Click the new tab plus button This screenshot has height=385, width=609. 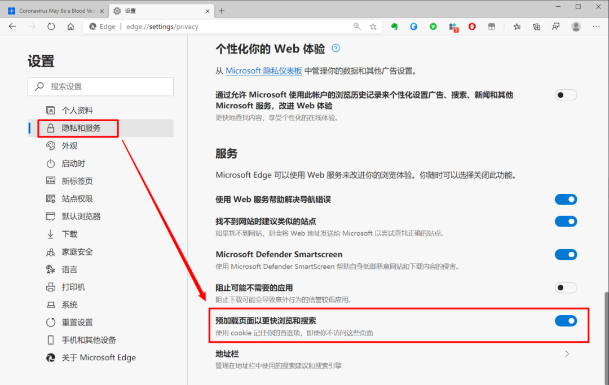(x=222, y=10)
